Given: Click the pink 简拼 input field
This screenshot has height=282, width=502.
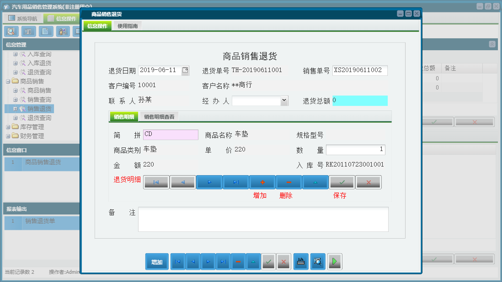Looking at the screenshot, I should click(x=171, y=135).
